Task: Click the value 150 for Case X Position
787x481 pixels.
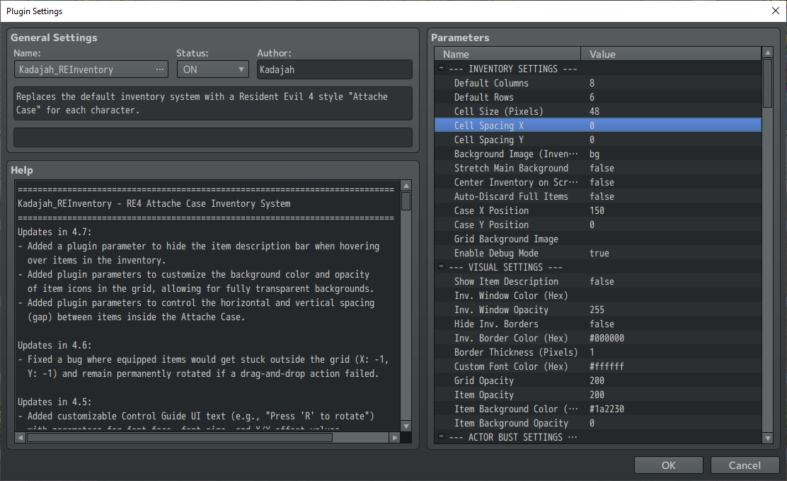Action: (597, 210)
